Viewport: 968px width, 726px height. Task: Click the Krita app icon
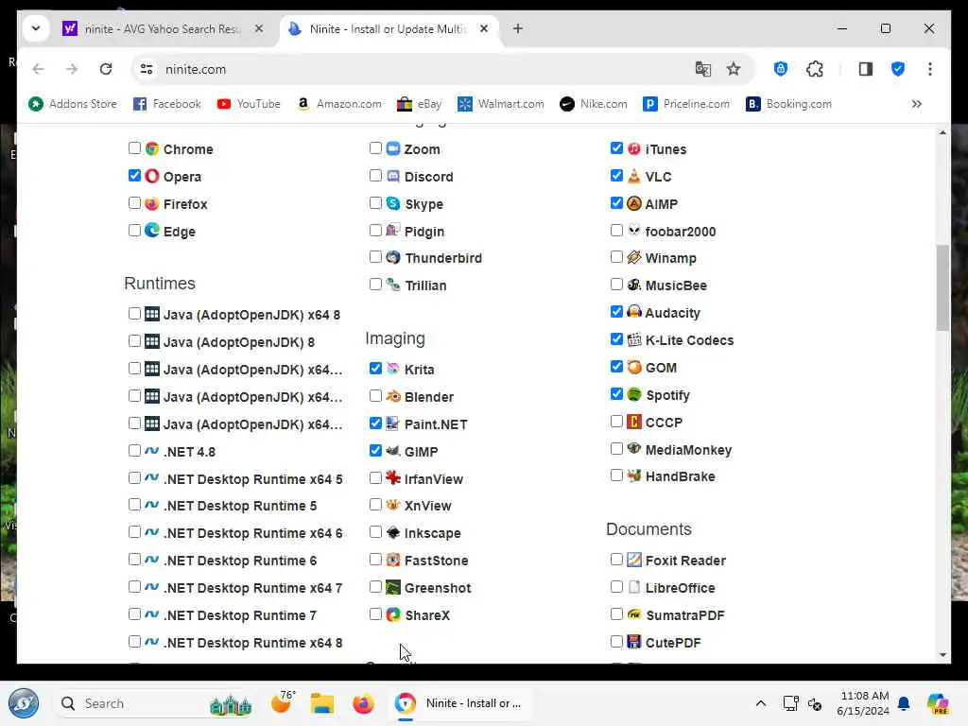point(393,370)
